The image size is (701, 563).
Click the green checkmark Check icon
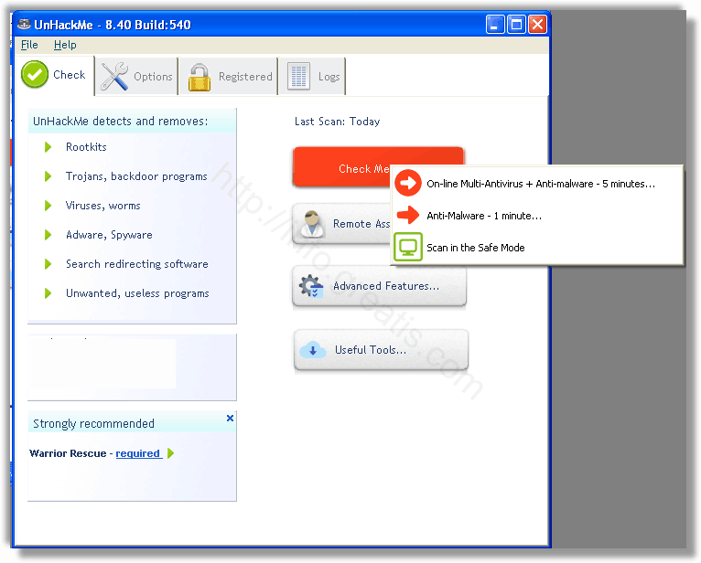click(35, 74)
